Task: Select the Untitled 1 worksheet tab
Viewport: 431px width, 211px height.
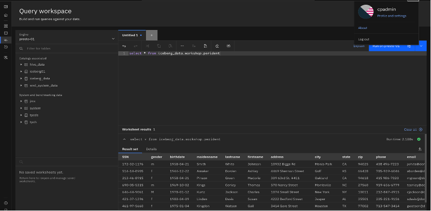Action: (132, 35)
